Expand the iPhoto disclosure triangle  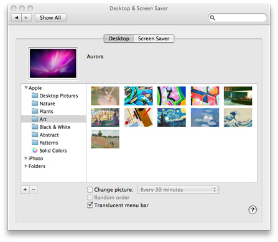point(26,158)
